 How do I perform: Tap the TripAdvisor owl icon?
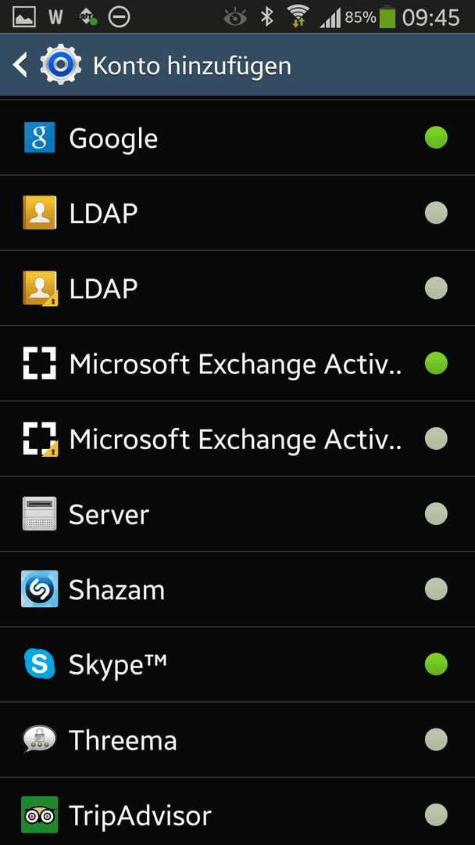[39, 814]
